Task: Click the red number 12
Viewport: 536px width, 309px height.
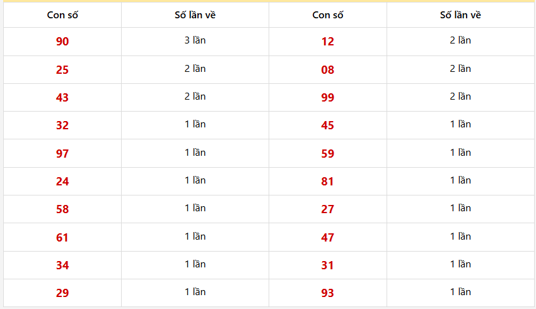Action: point(327,42)
